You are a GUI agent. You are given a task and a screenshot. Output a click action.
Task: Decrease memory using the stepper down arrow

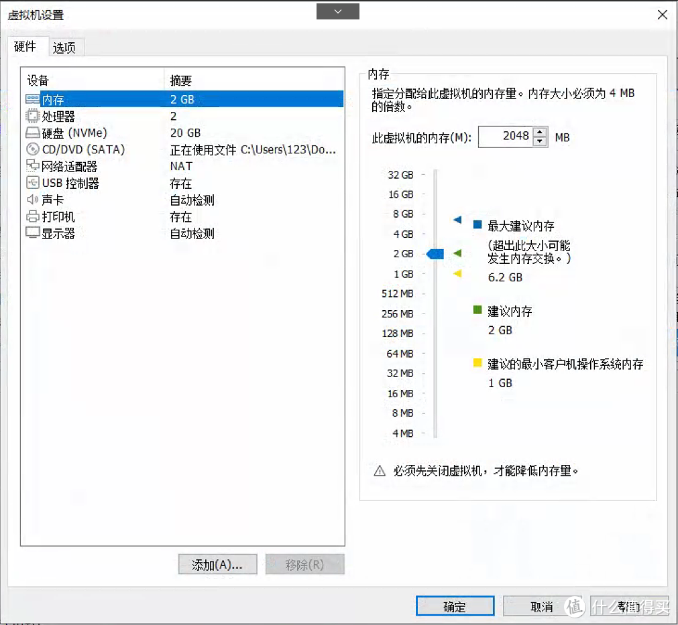coord(540,141)
